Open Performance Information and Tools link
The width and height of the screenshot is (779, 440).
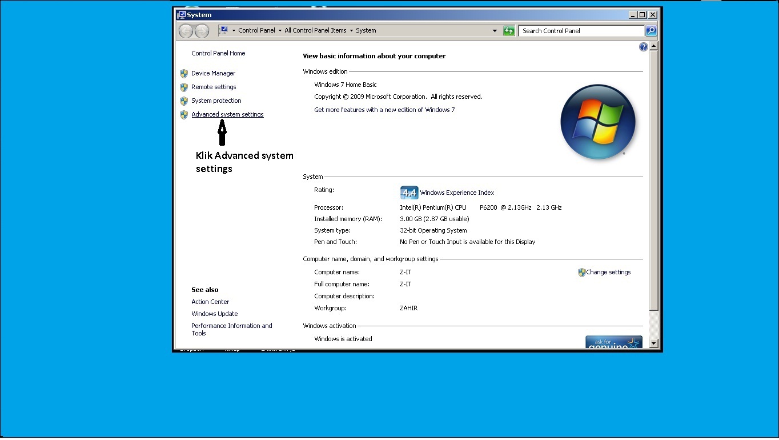pos(232,329)
